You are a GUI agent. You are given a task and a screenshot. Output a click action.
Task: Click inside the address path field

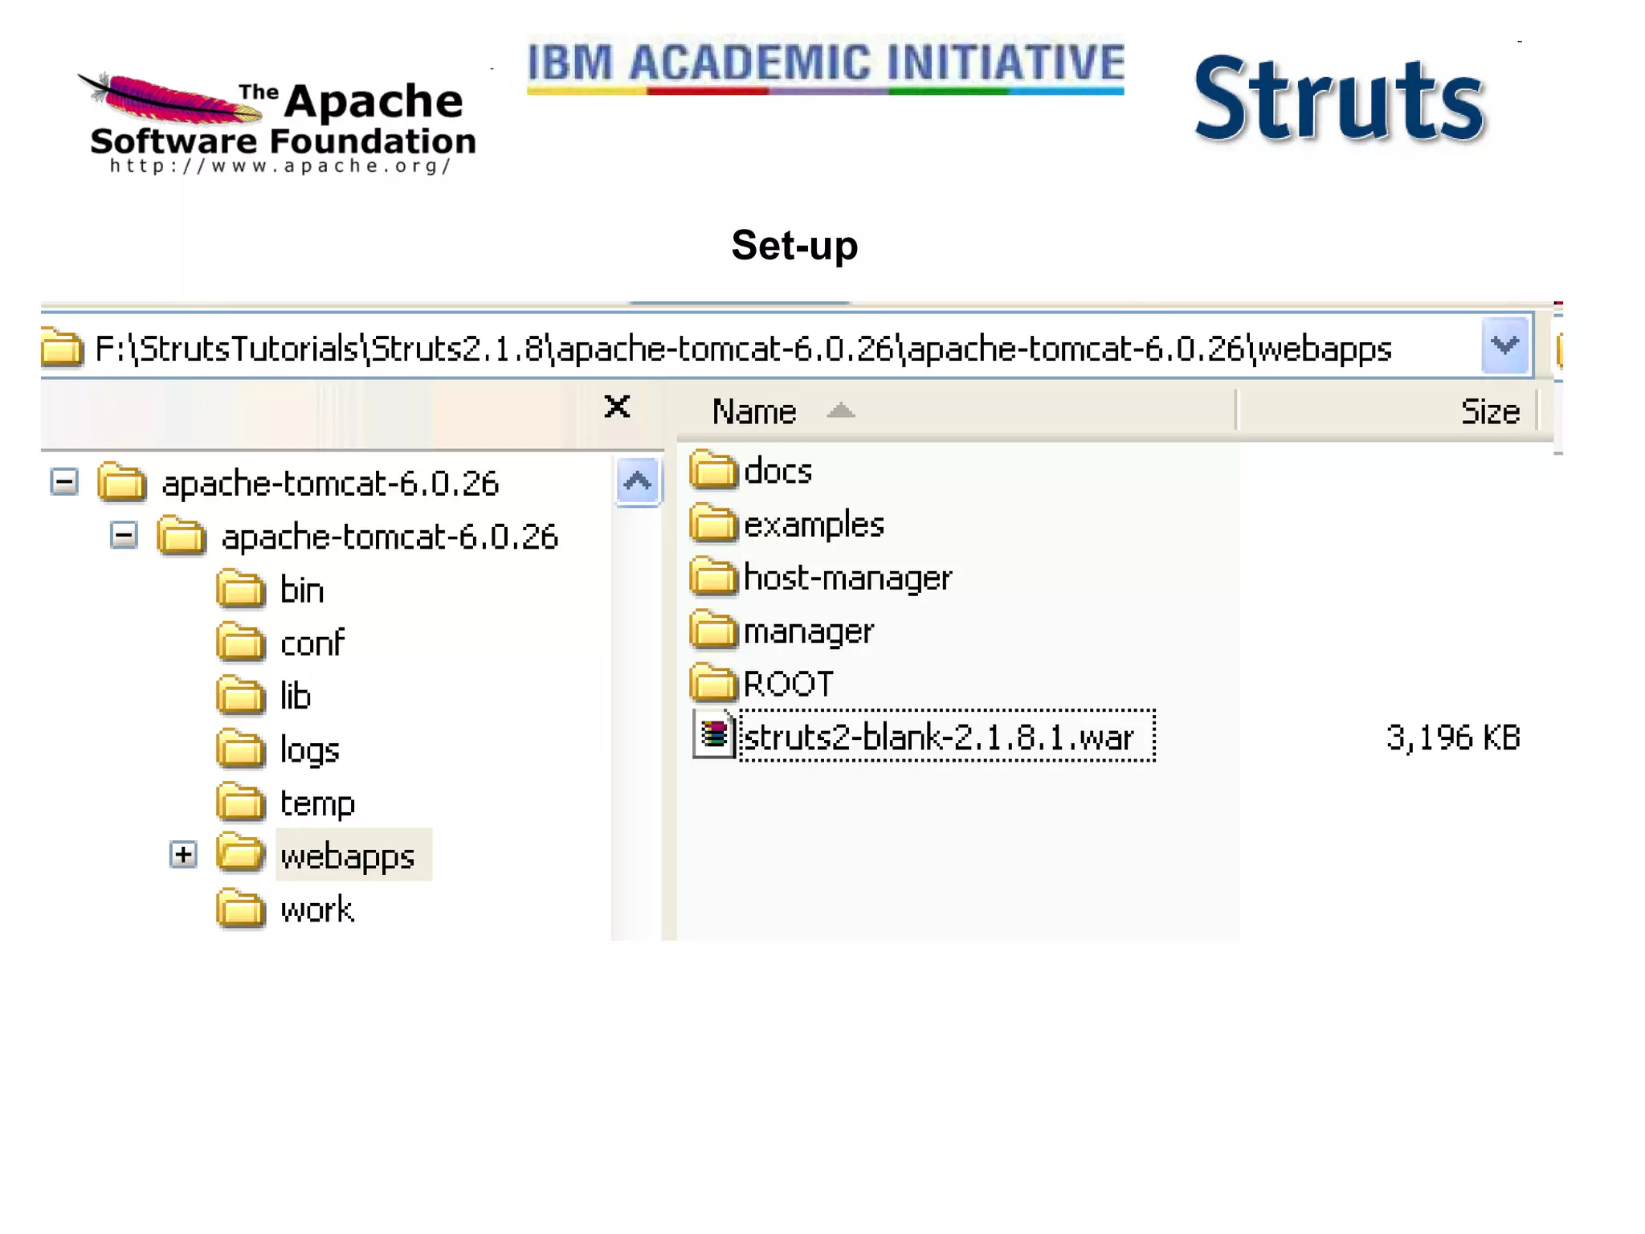(x=742, y=349)
